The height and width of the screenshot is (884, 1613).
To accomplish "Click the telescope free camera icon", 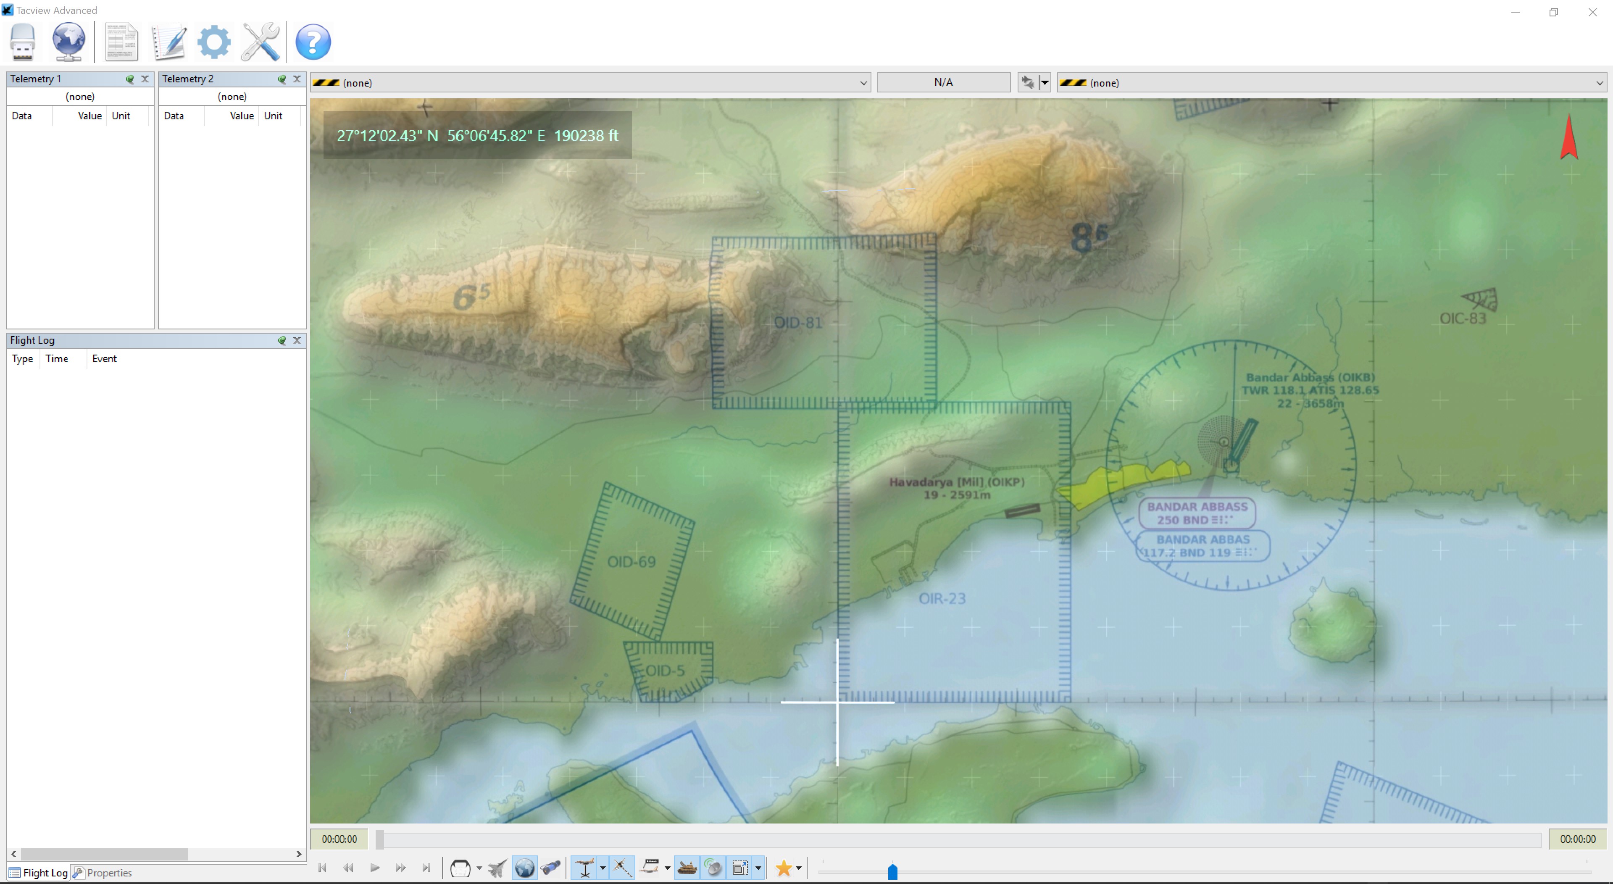I will (x=551, y=868).
